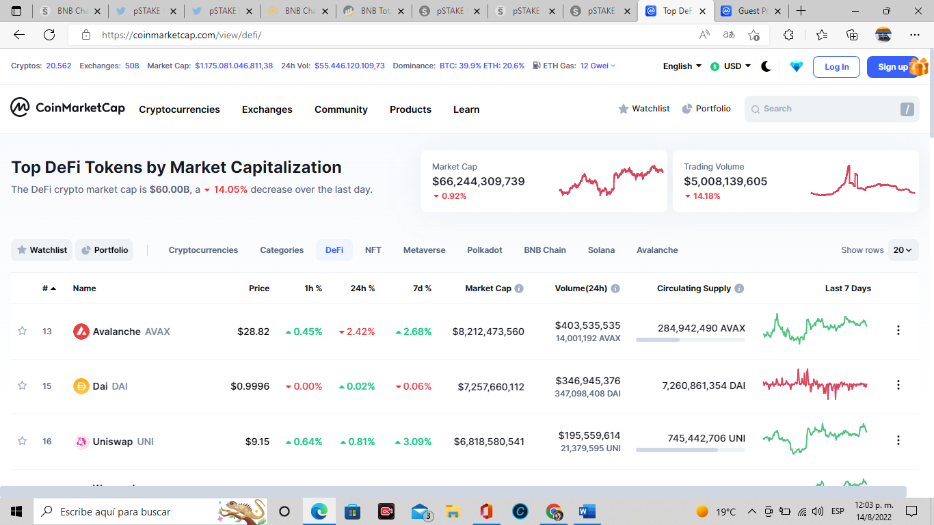Image resolution: width=934 pixels, height=525 pixels.
Task: Open the Learn navigation link
Action: click(466, 109)
